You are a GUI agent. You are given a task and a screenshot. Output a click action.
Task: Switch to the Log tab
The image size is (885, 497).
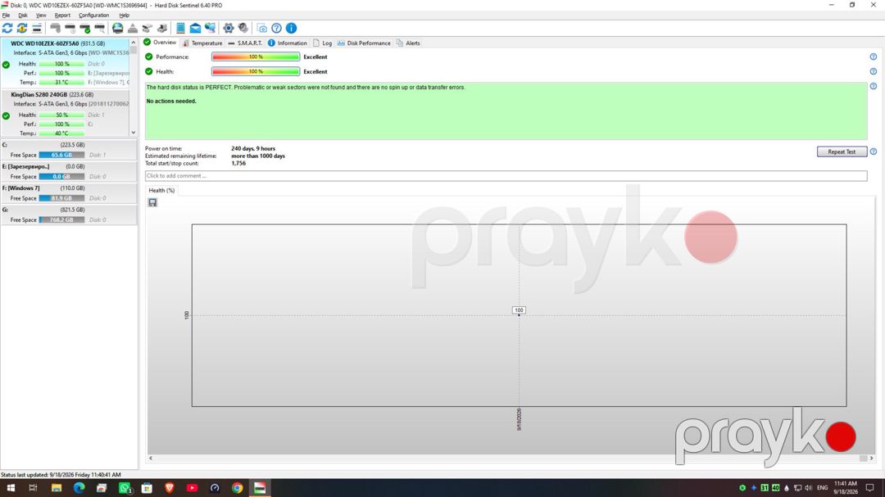(x=322, y=43)
